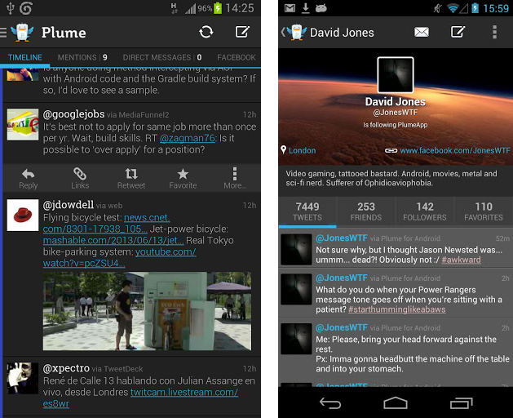Favorite the tweet with the star icon
This screenshot has height=418, width=513.
click(x=183, y=174)
